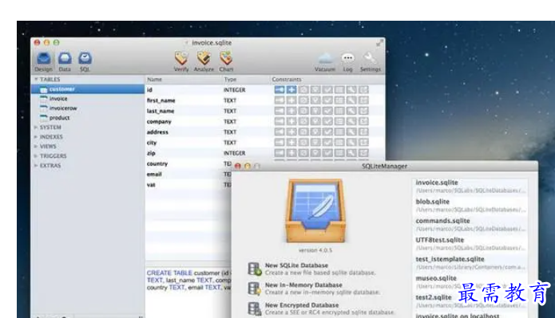This screenshot has width=555, height=318.
Task: Click the grid constraint icon in company row
Action: point(339,121)
